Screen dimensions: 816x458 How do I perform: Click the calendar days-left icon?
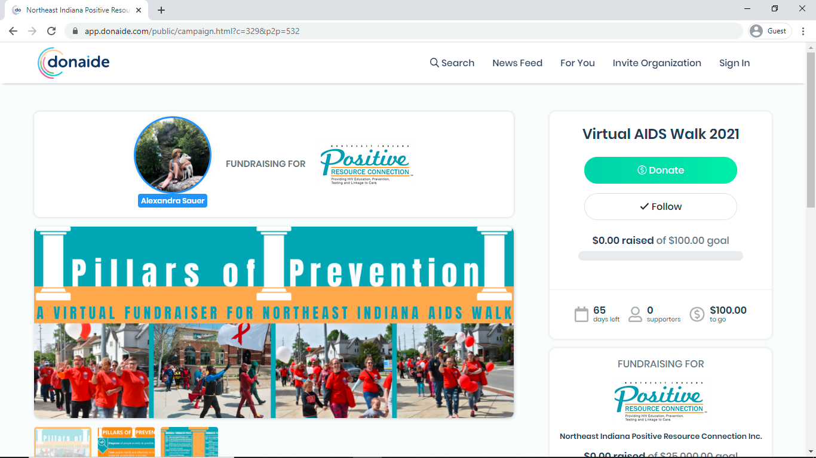tap(581, 314)
